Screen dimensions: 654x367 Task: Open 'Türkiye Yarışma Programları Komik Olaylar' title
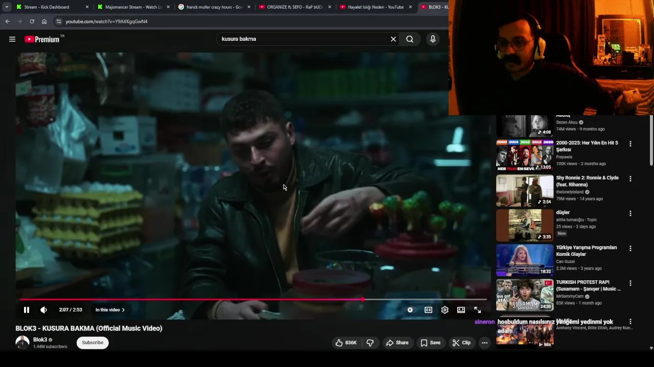coord(587,251)
